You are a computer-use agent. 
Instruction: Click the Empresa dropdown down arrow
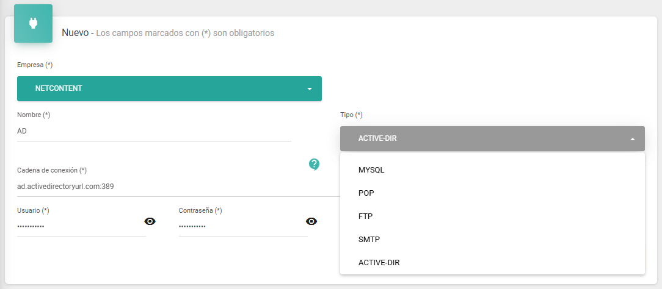(310, 89)
